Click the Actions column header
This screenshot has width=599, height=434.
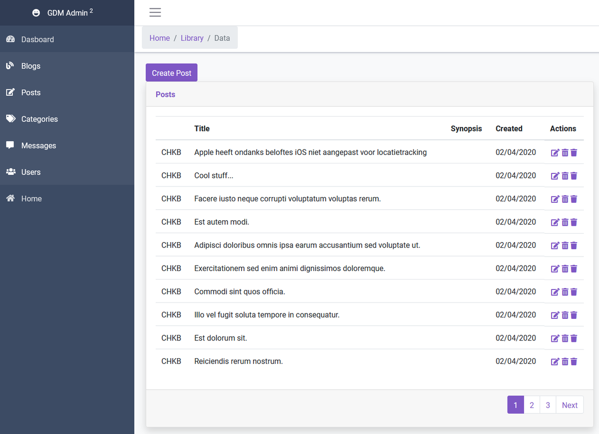563,129
